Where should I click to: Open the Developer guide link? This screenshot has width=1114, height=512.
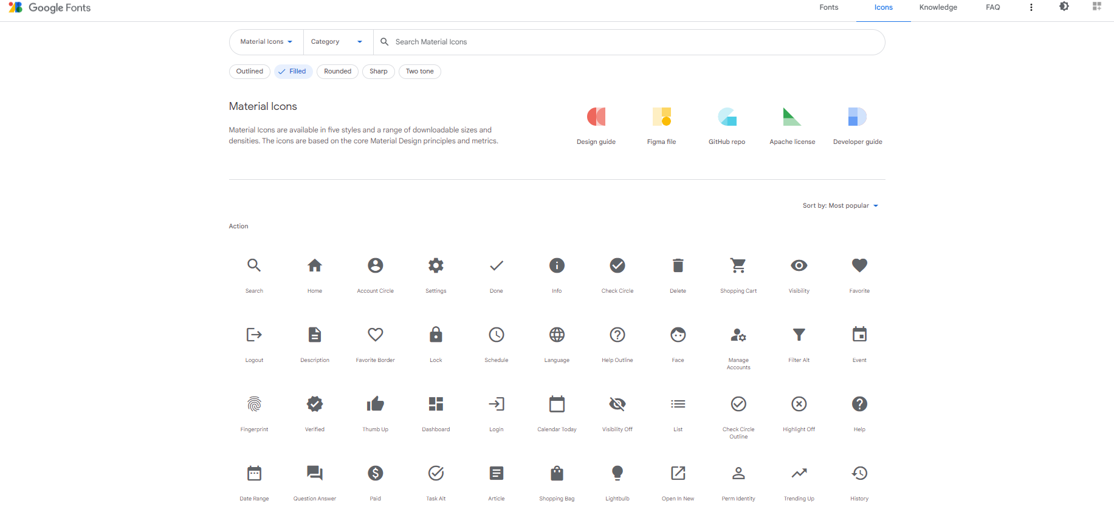click(858, 126)
